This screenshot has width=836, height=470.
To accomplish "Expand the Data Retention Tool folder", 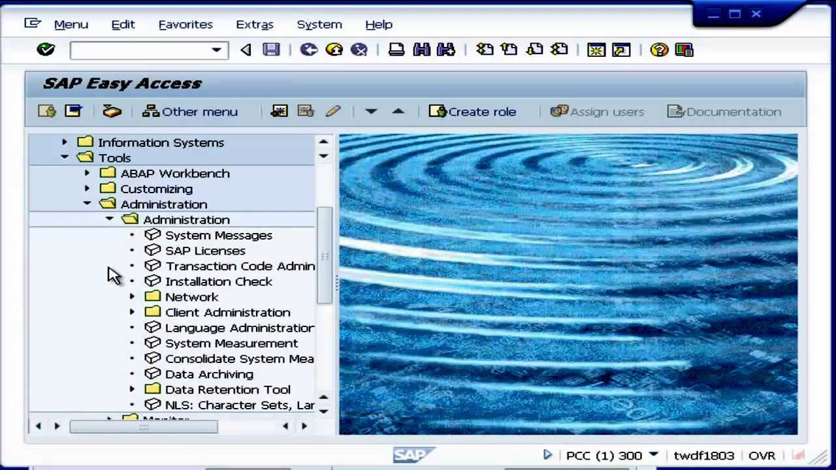I will (132, 390).
